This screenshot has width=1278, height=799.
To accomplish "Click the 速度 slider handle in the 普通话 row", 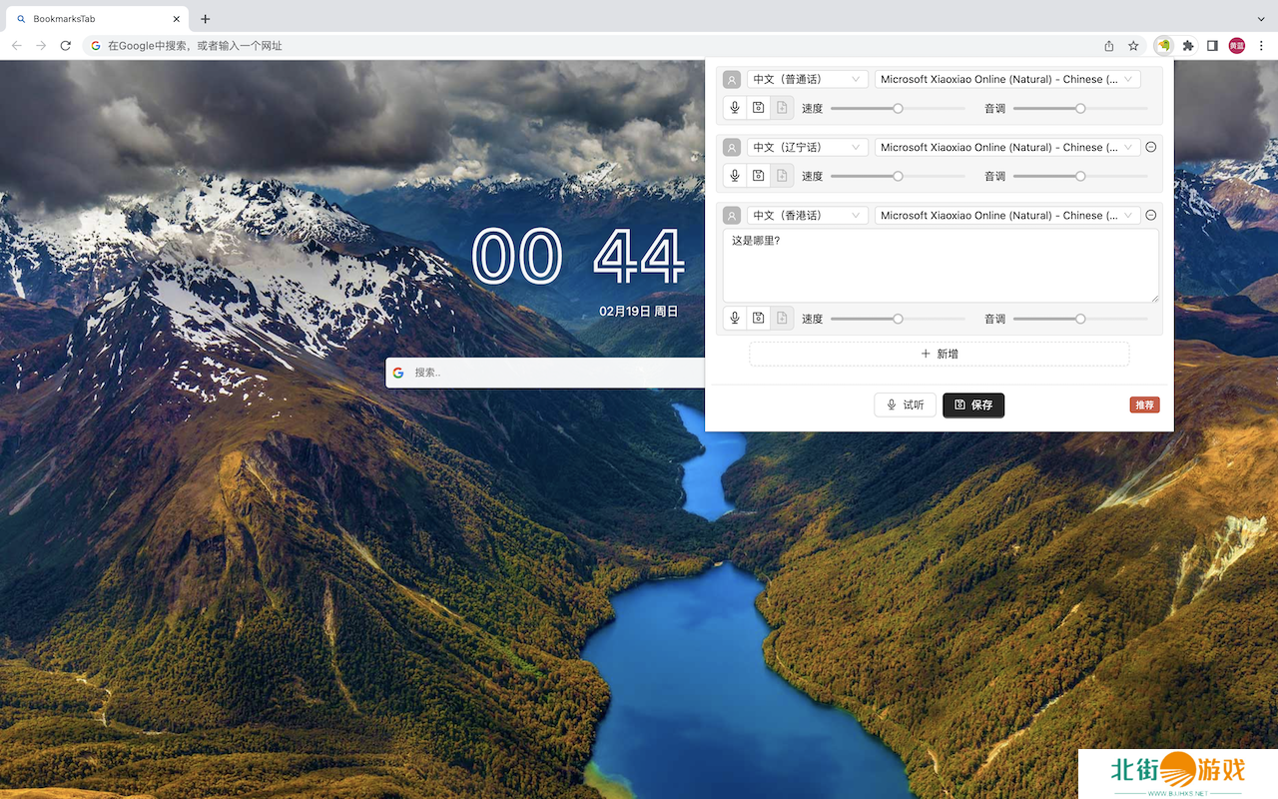I will click(898, 108).
